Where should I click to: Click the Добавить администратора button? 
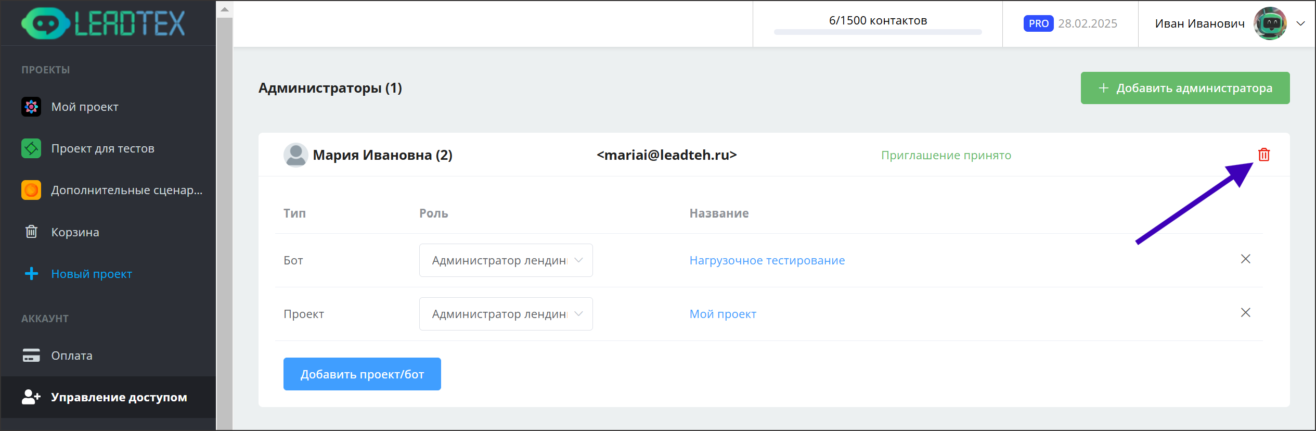(x=1184, y=88)
